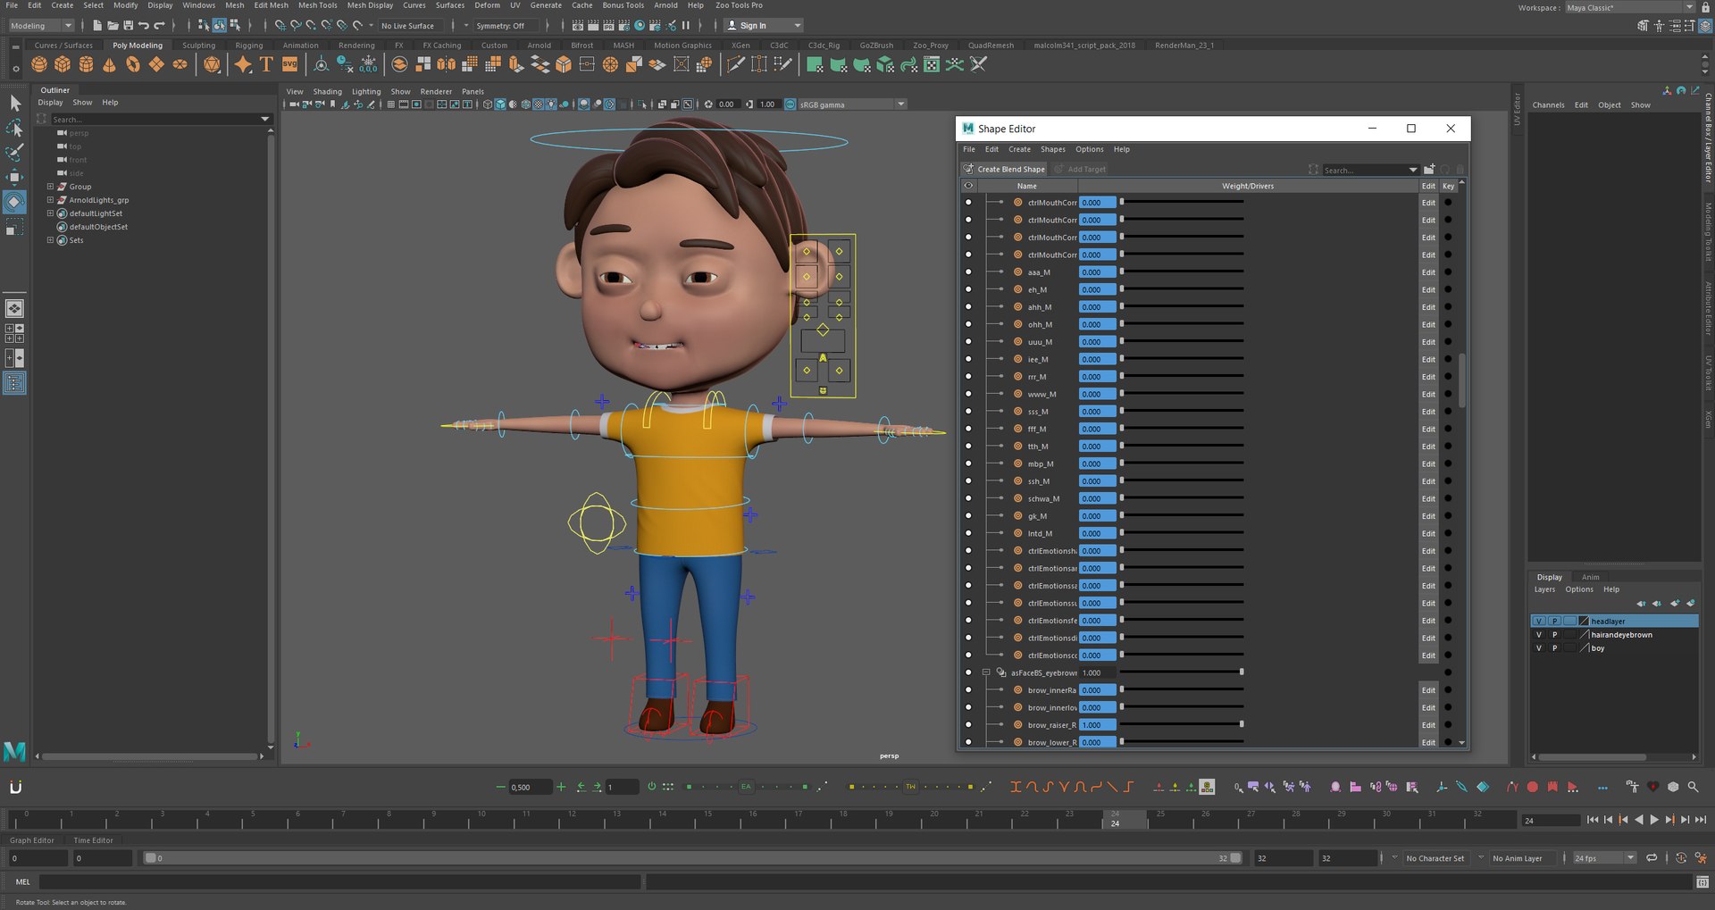This screenshot has width=1715, height=910.
Task: Create a polygon sphere from the shelf
Action: pyautogui.click(x=39, y=64)
